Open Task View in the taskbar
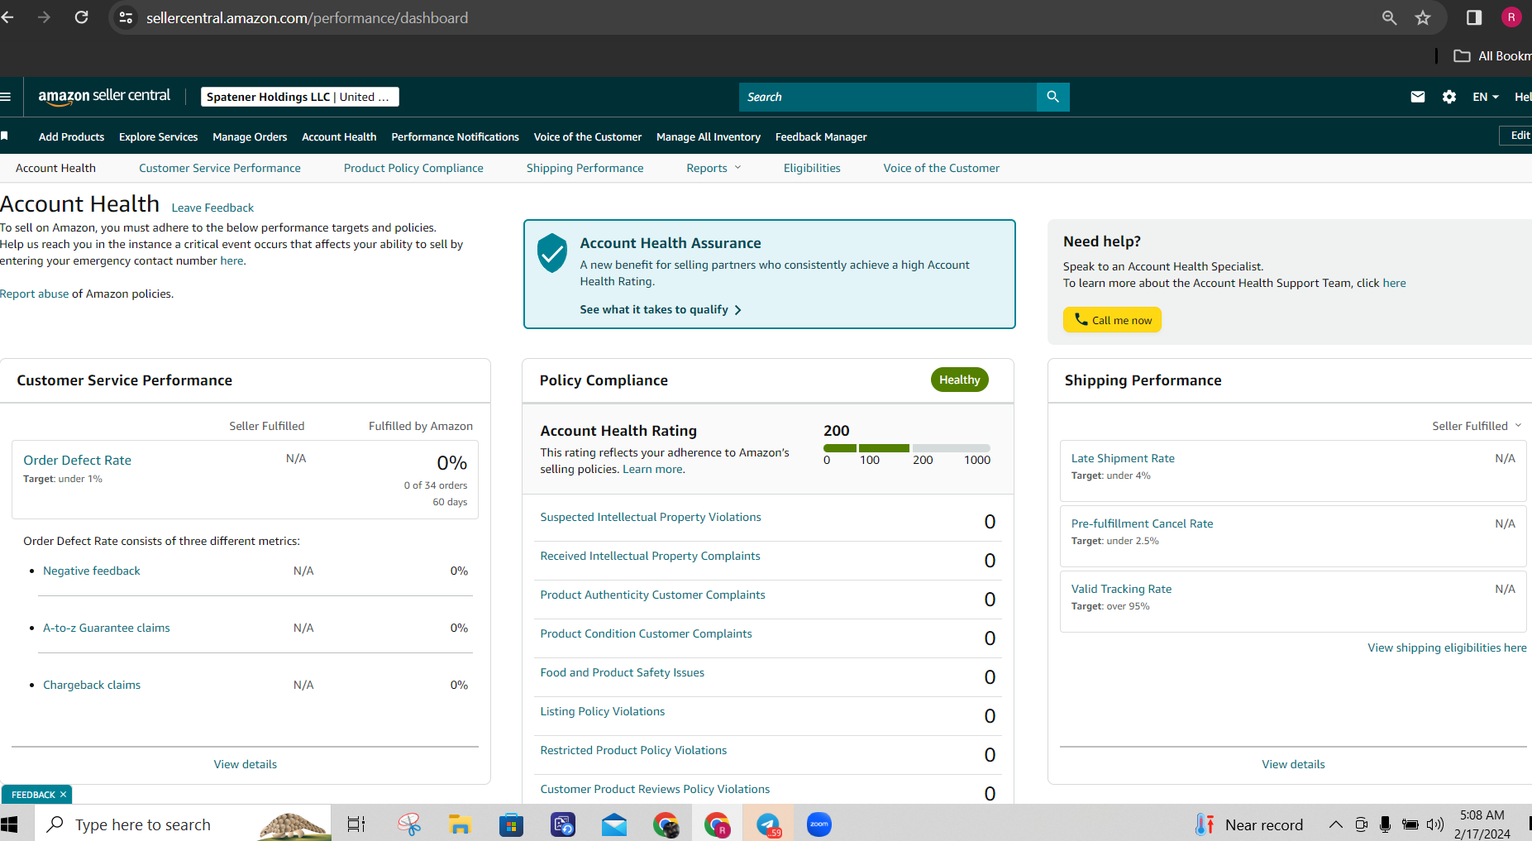Viewport: 1532px width, 841px height. coord(356,824)
